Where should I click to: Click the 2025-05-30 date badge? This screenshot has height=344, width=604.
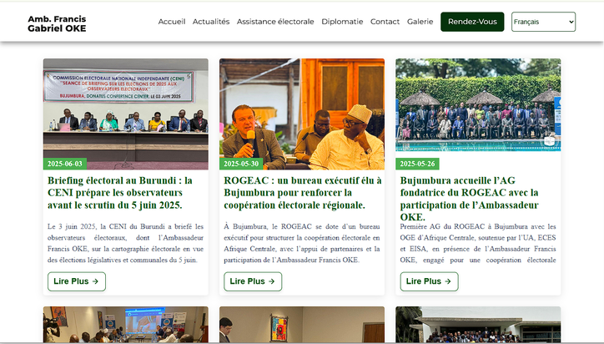click(241, 164)
